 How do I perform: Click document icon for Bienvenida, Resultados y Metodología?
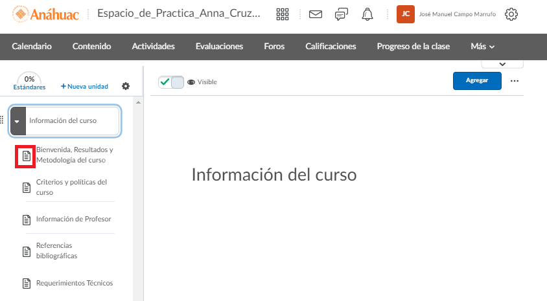coord(26,156)
